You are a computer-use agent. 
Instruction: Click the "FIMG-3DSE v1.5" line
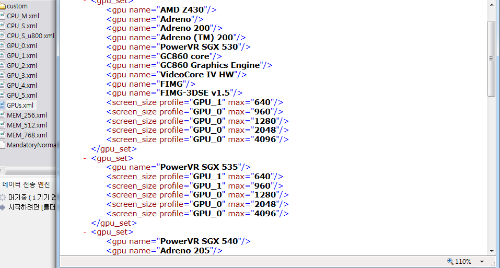[x=175, y=93]
